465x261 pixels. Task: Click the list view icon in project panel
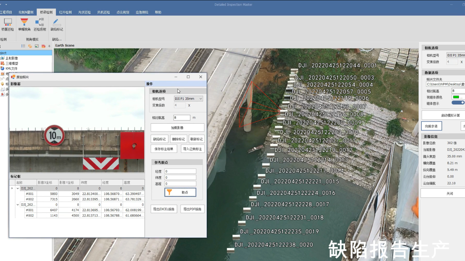click(x=23, y=46)
